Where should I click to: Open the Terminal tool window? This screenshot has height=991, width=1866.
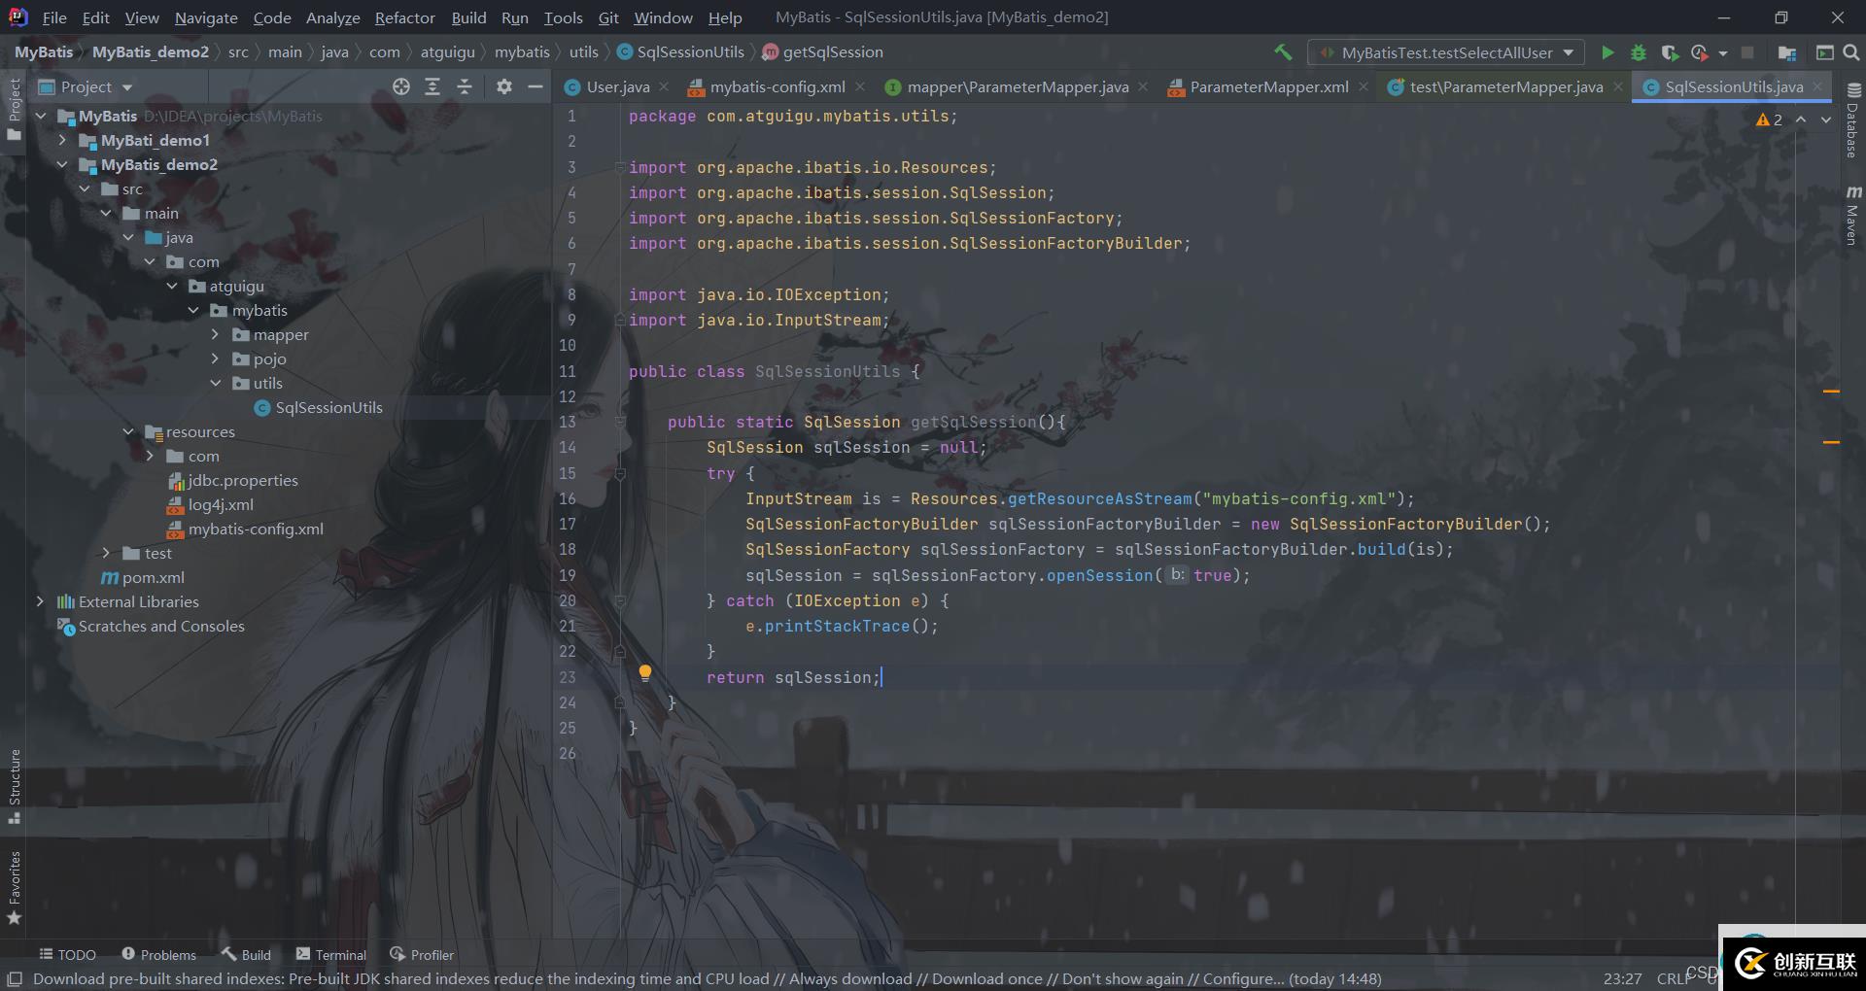[331, 954]
